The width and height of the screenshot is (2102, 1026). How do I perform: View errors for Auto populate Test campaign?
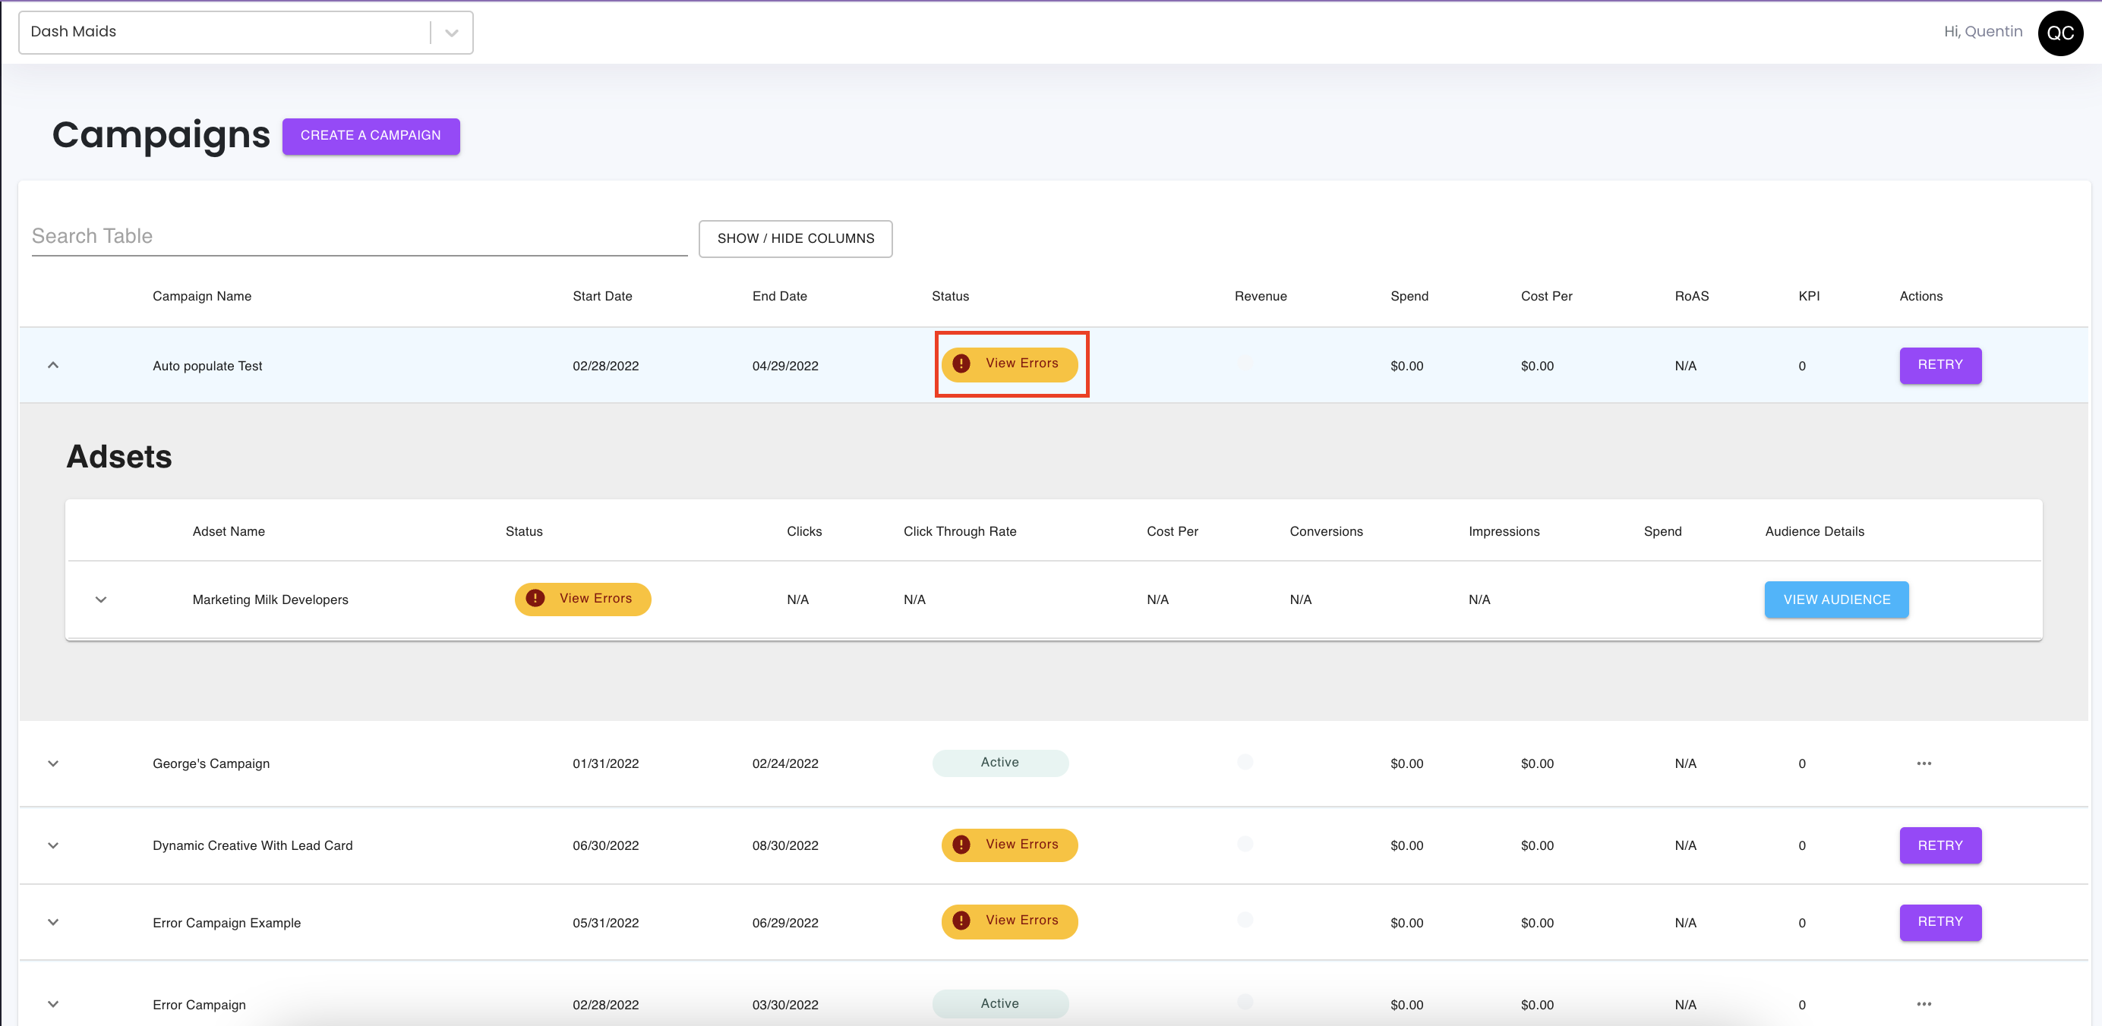pyautogui.click(x=1009, y=364)
